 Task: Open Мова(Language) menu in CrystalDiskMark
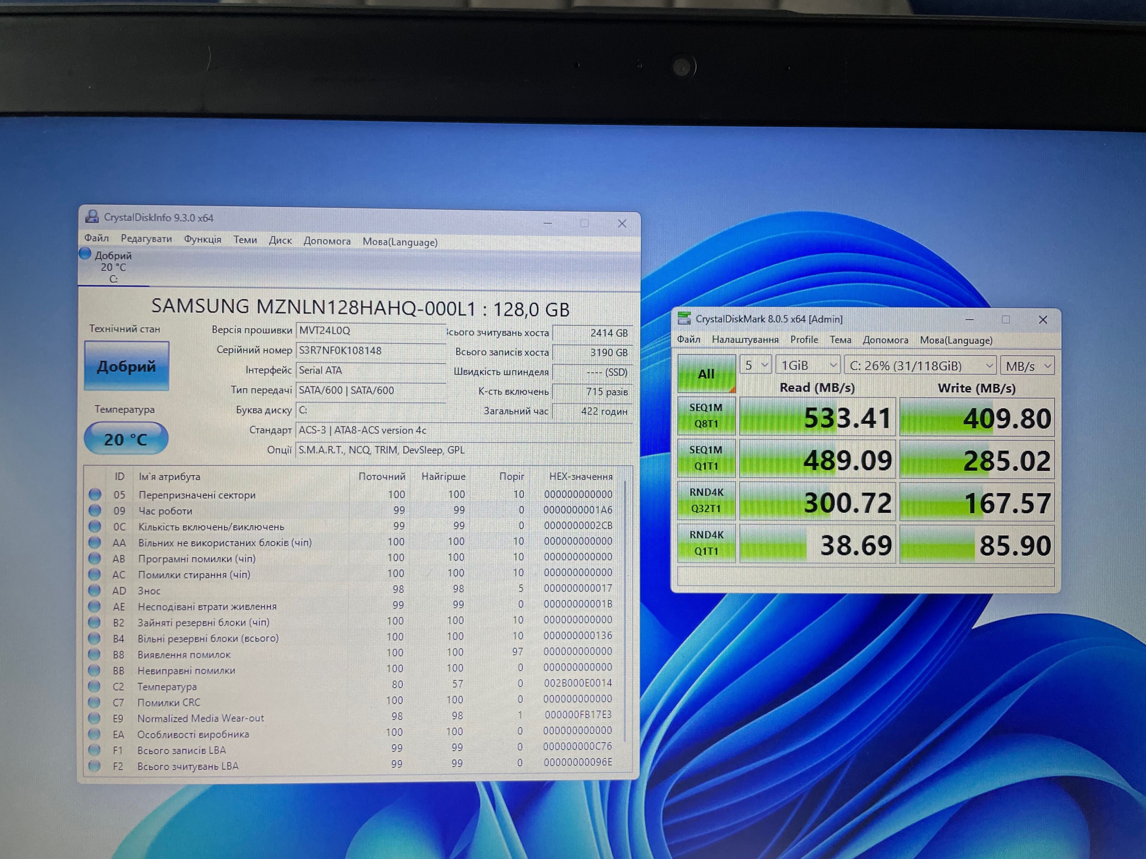(x=956, y=340)
